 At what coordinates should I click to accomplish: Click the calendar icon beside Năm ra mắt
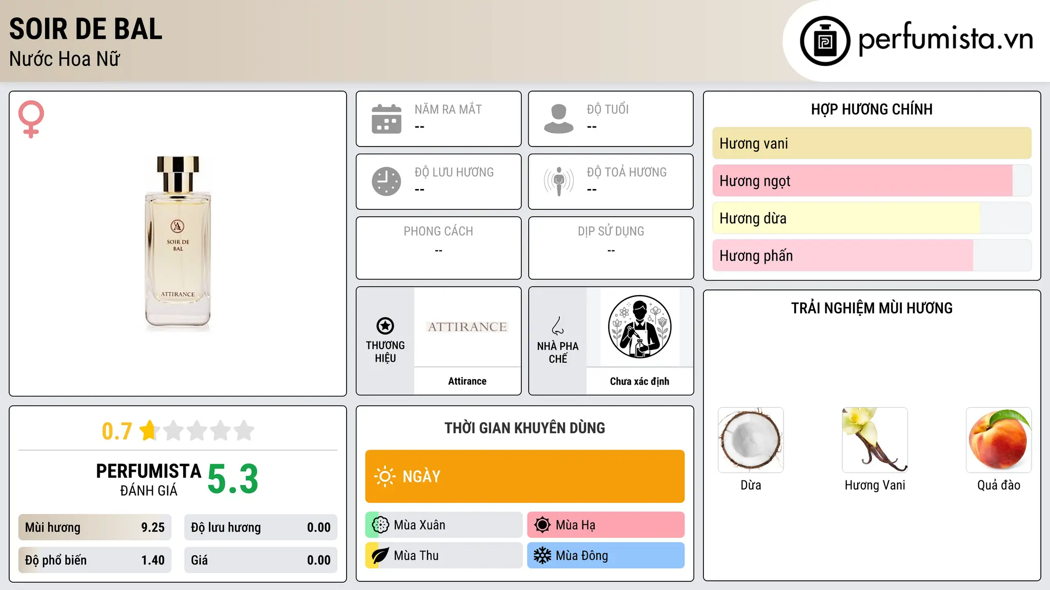pos(387,119)
